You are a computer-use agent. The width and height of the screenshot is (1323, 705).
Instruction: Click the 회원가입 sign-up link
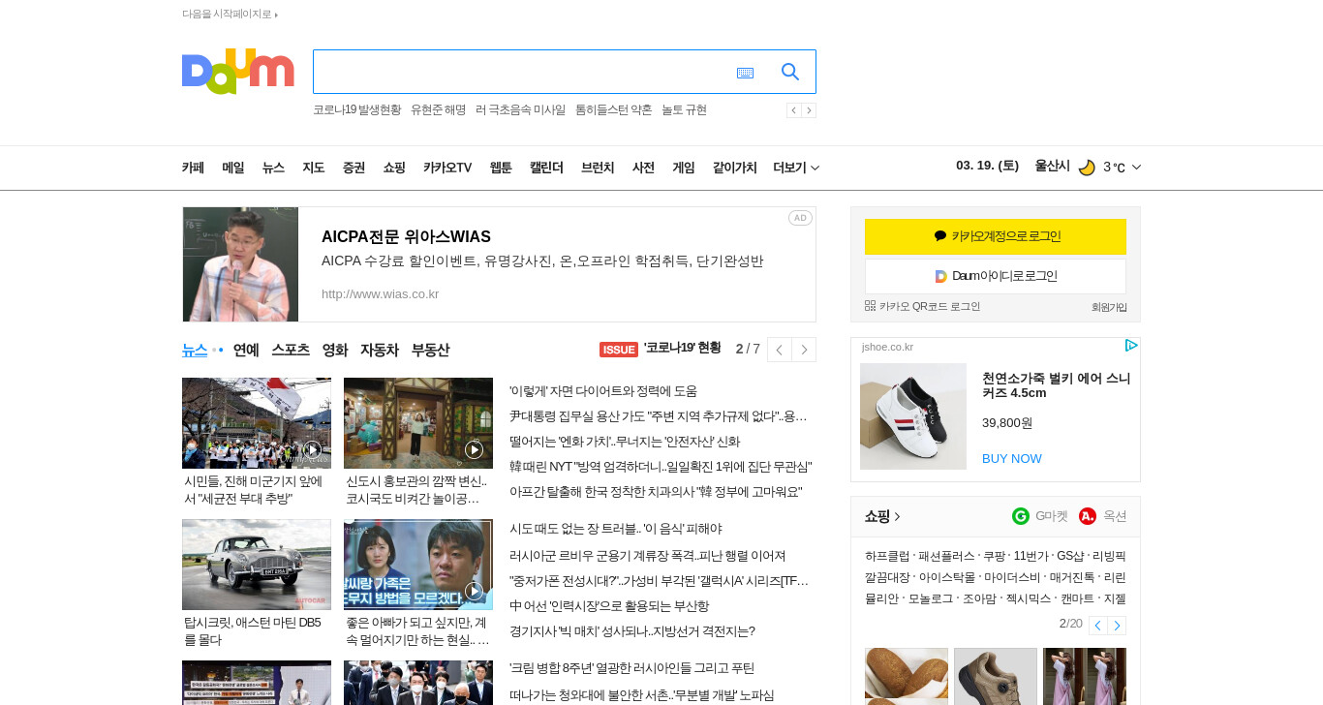[1109, 307]
